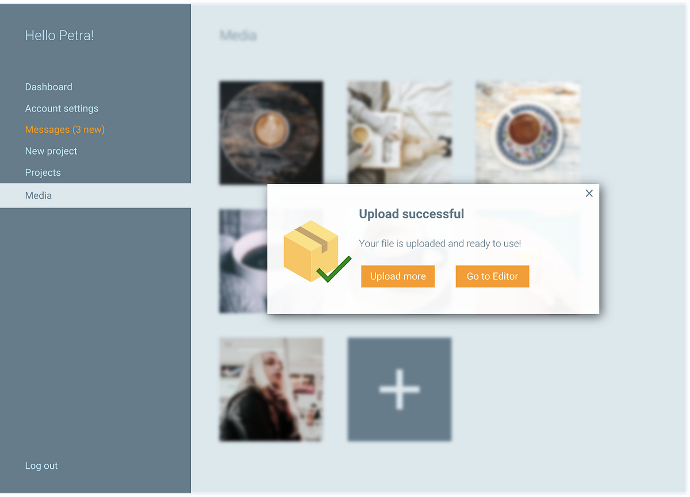Open Messages (3 new) link
The image size is (690, 497).
tap(65, 130)
